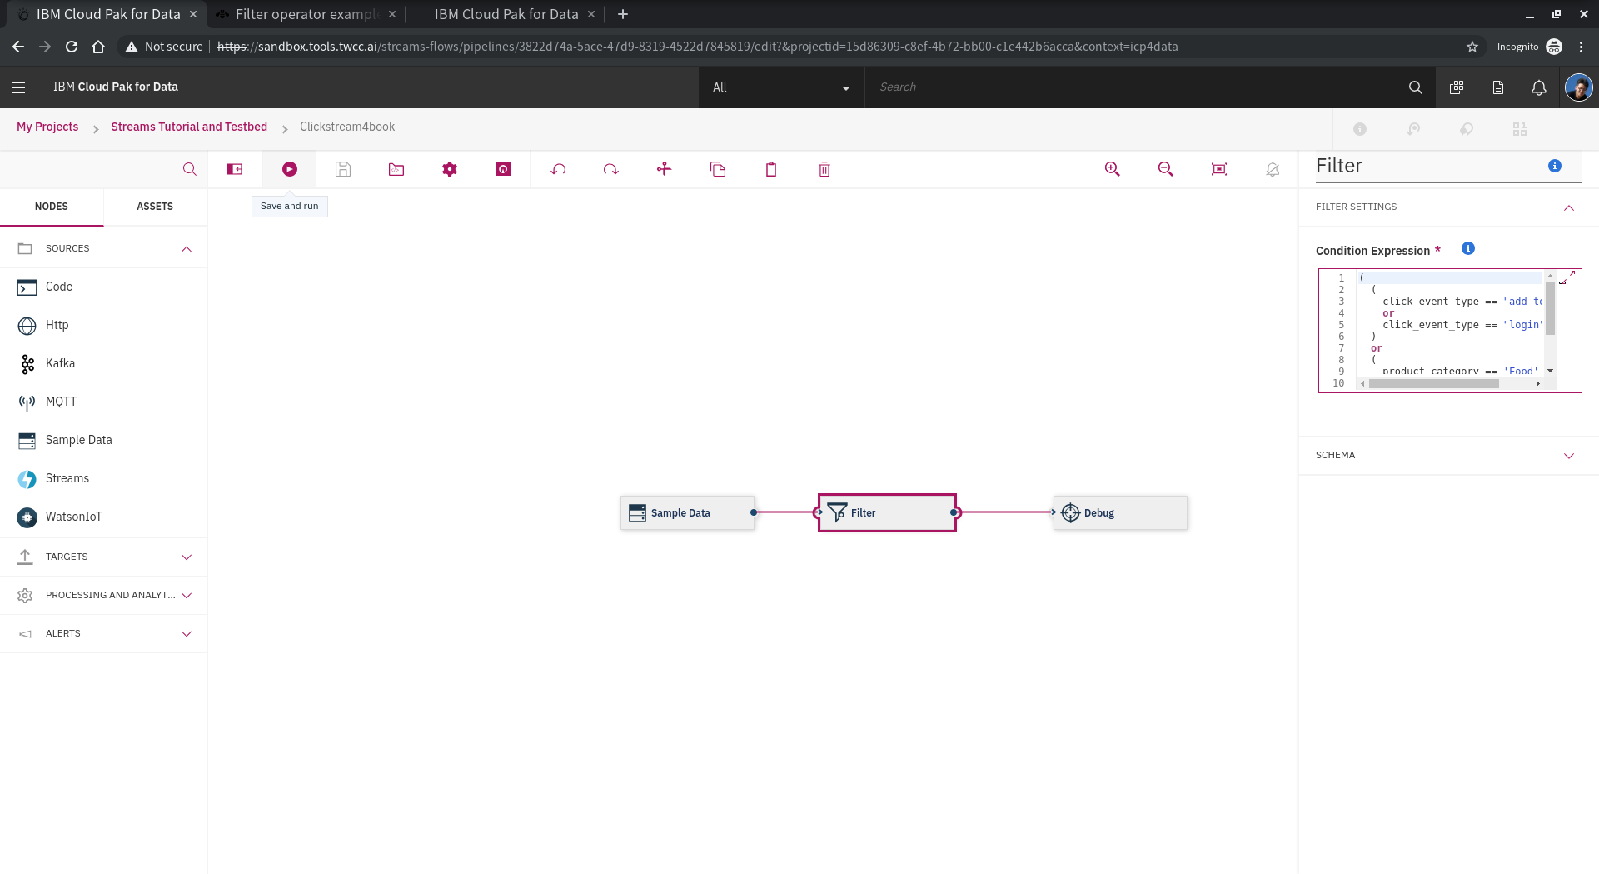The height and width of the screenshot is (874, 1599).
Task: Expand the TARGETS section
Action: point(103,557)
